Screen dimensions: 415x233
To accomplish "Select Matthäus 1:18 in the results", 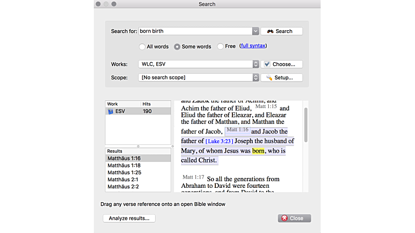I will [x=124, y=165].
